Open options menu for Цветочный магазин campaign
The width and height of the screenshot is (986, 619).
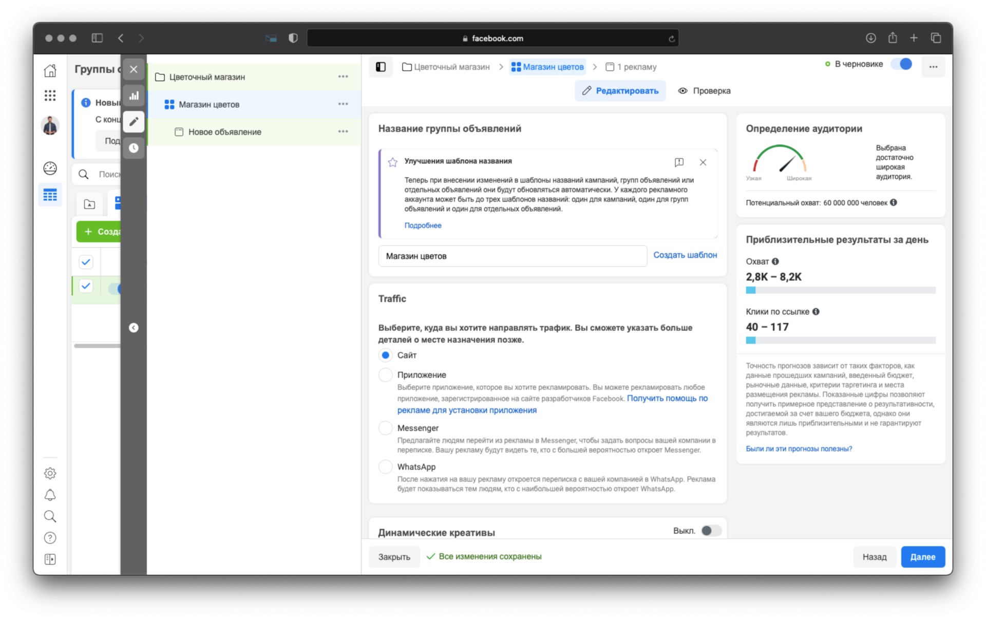click(343, 77)
